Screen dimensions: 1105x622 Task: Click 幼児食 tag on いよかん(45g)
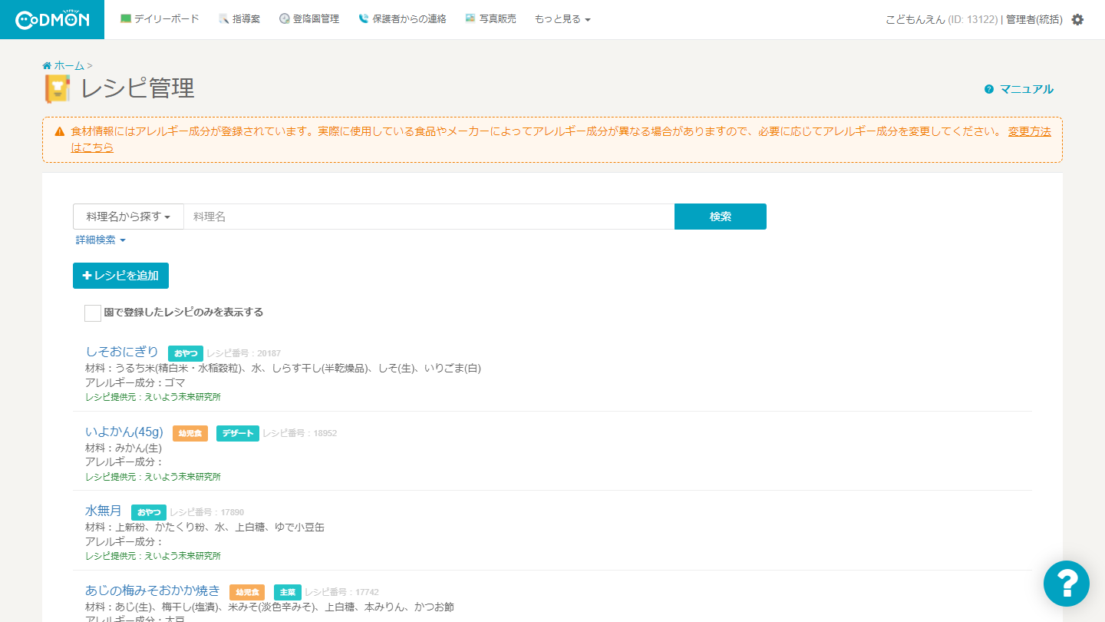point(190,433)
